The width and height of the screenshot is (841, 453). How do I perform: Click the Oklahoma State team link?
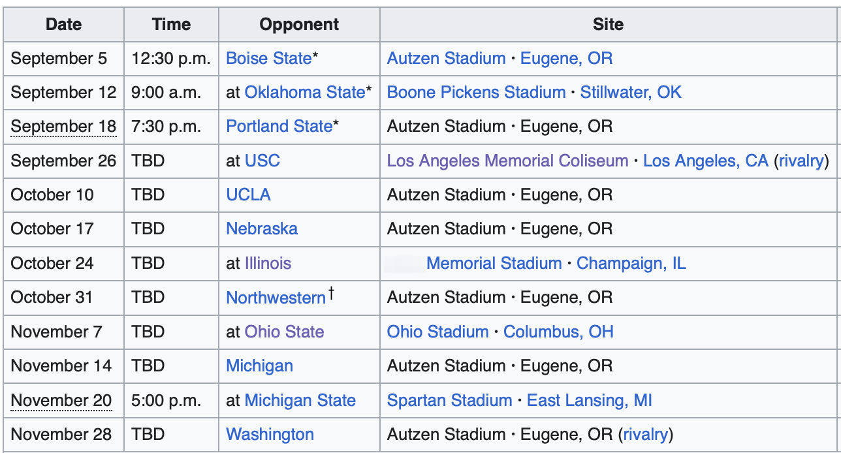tap(304, 92)
